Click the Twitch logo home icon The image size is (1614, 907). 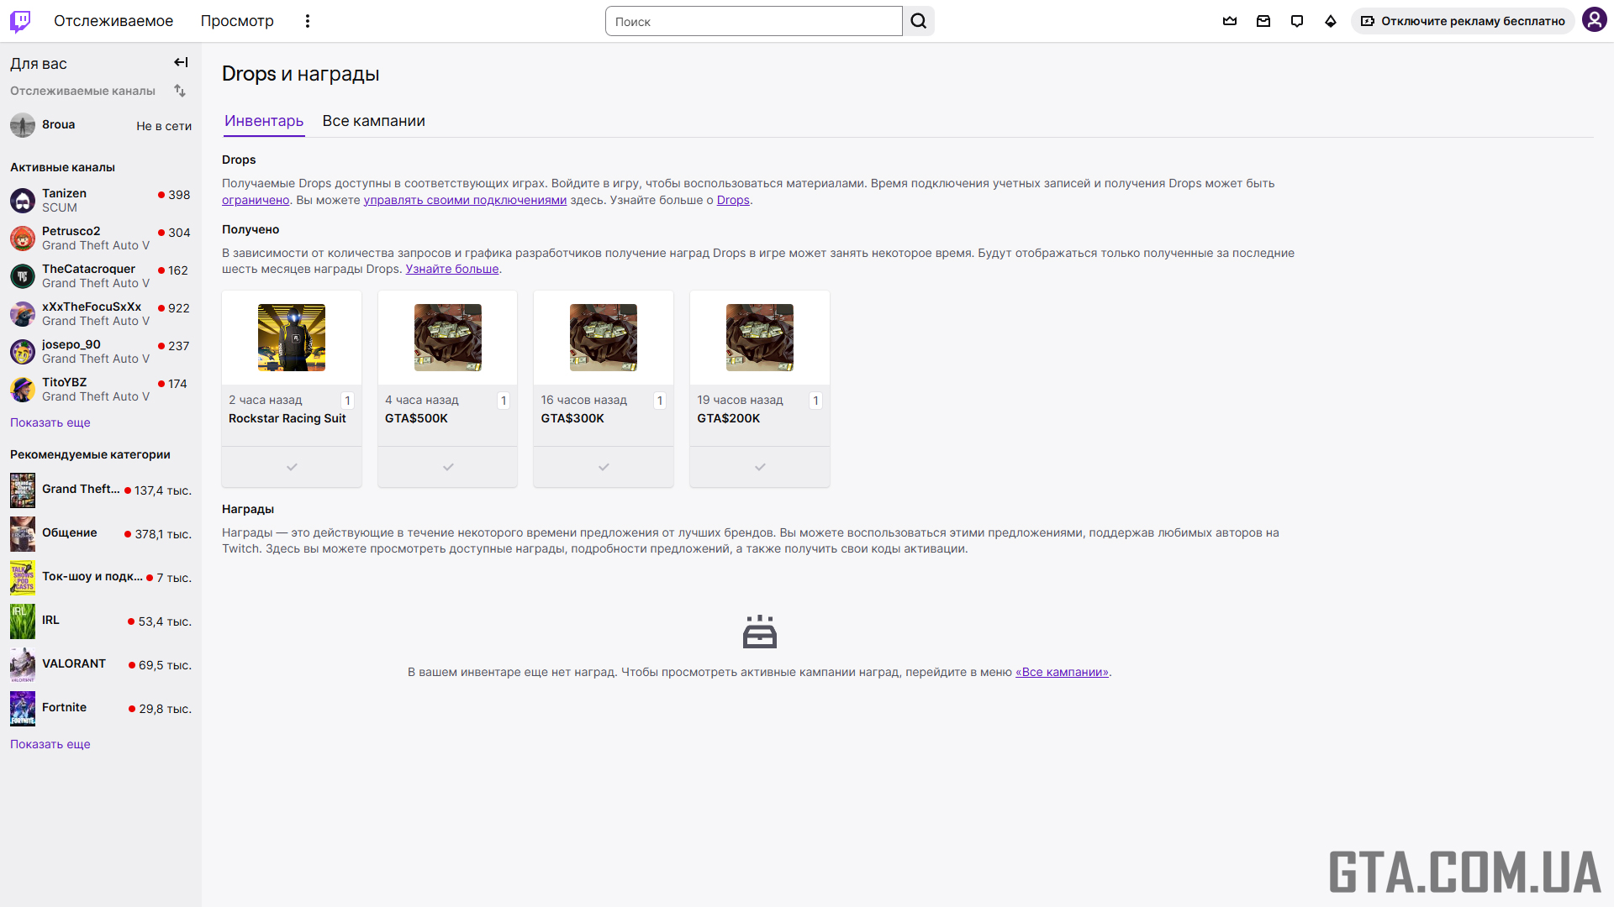(20, 21)
